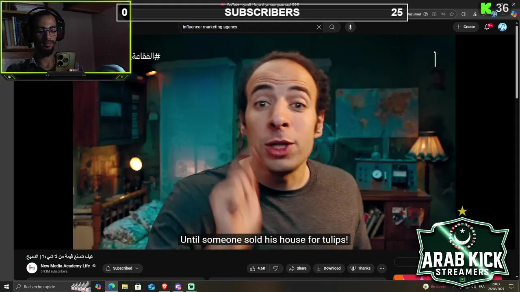This screenshot has height=292, width=520.
Task: Add page to favorites star icon
Action: 452,14
